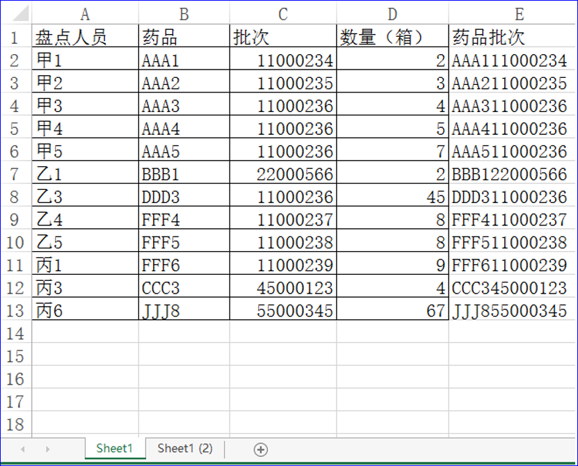Viewport: 578px width, 466px height.
Task: Select cell containing 甲5
Action: [x=85, y=151]
